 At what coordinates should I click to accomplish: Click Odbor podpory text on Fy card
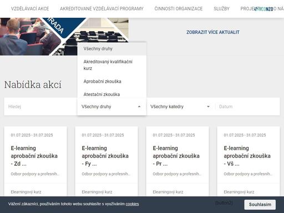106,174
